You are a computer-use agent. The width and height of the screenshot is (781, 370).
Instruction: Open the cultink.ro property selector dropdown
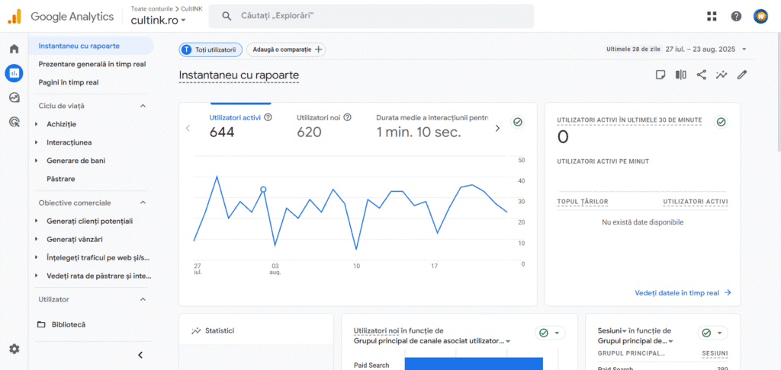tap(159, 21)
